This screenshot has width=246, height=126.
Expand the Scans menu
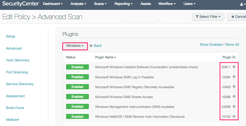[x=100, y=4]
